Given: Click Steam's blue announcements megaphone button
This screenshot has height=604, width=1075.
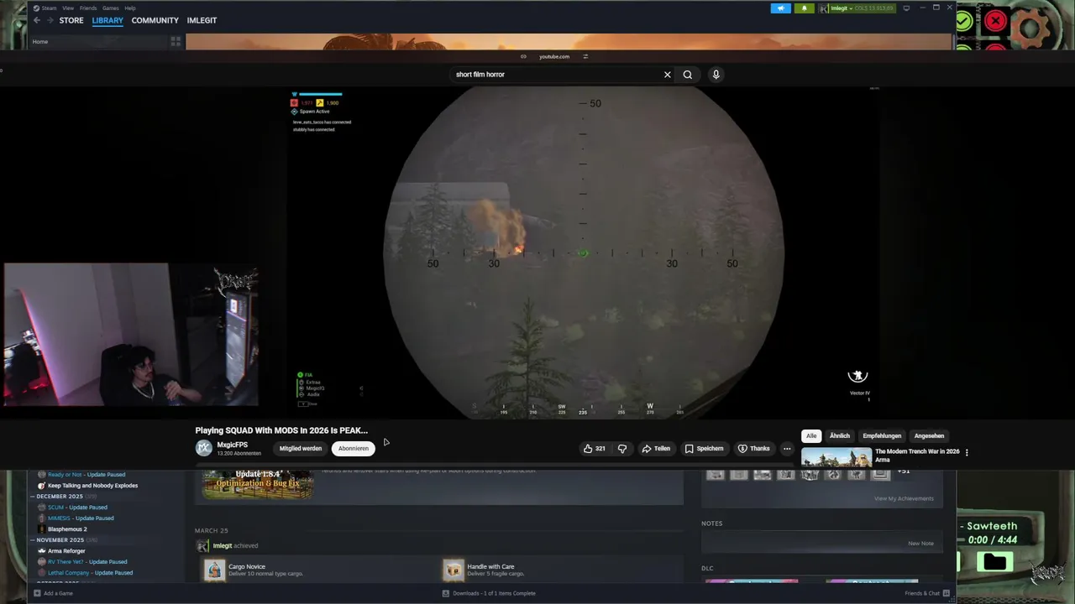Looking at the screenshot, I should tap(781, 8).
